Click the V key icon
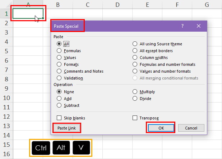 click(81, 147)
